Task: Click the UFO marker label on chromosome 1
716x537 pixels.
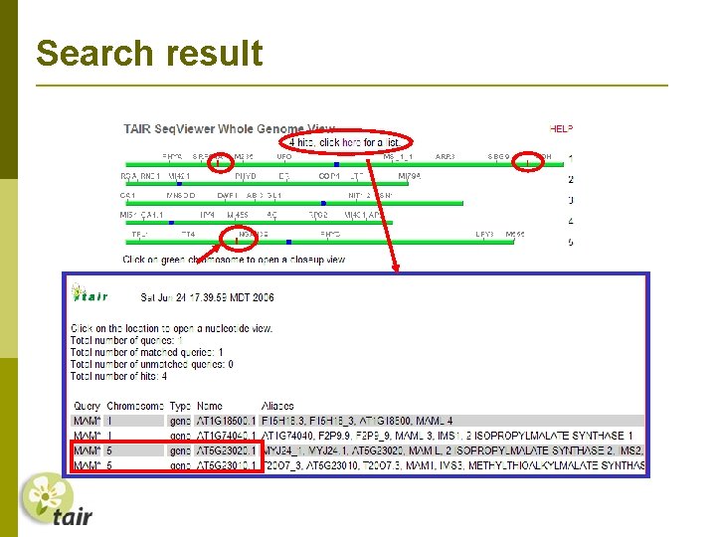Action: [284, 156]
